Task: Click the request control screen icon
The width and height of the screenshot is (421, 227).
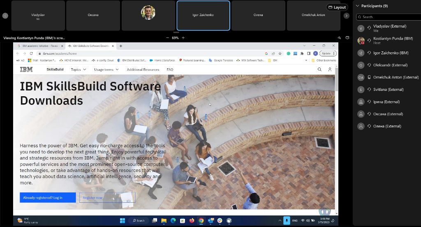Action: [347, 38]
